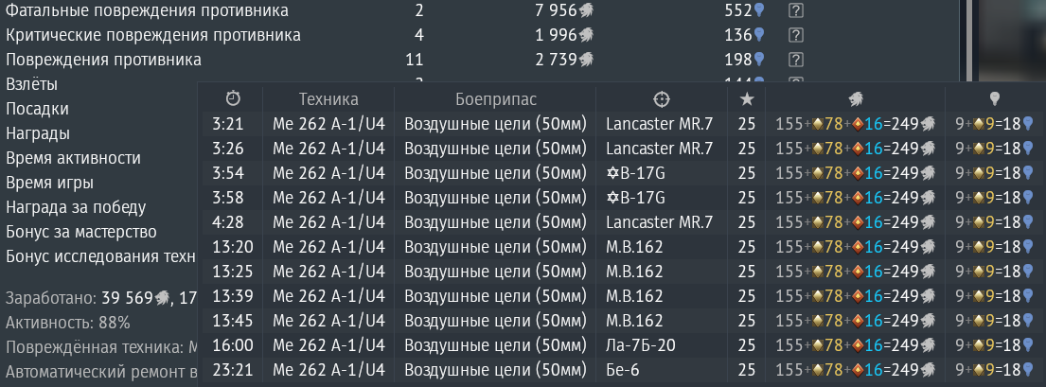
Task: Open help for Критические повреждения противника row
Action: (x=795, y=35)
